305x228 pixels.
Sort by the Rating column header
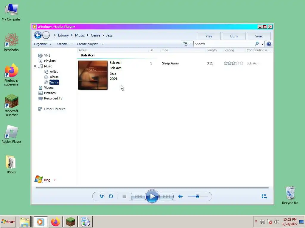[x=229, y=50]
